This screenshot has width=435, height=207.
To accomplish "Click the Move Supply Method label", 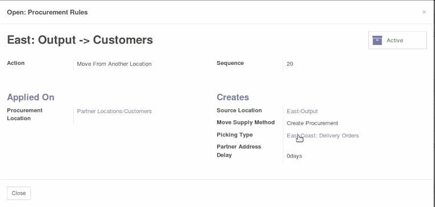I will pos(246,122).
